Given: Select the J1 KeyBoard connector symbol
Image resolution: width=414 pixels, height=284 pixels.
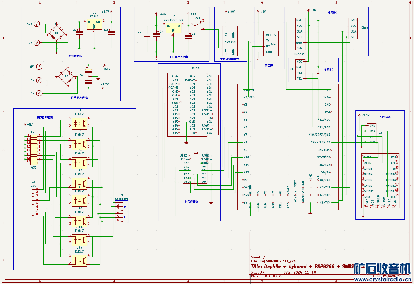Looking at the screenshot, I should 122,212.
